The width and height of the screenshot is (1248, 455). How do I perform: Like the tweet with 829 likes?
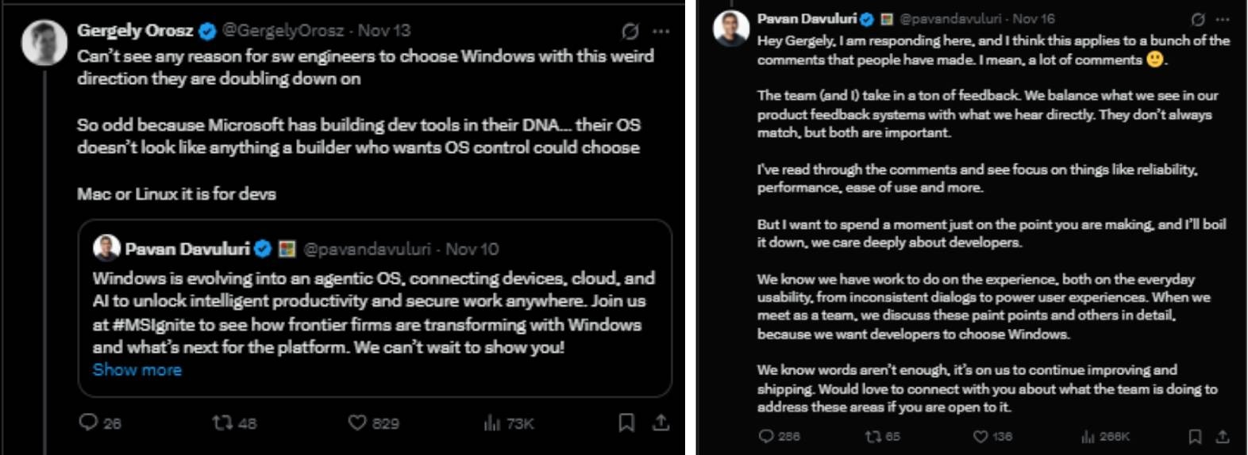click(x=357, y=422)
